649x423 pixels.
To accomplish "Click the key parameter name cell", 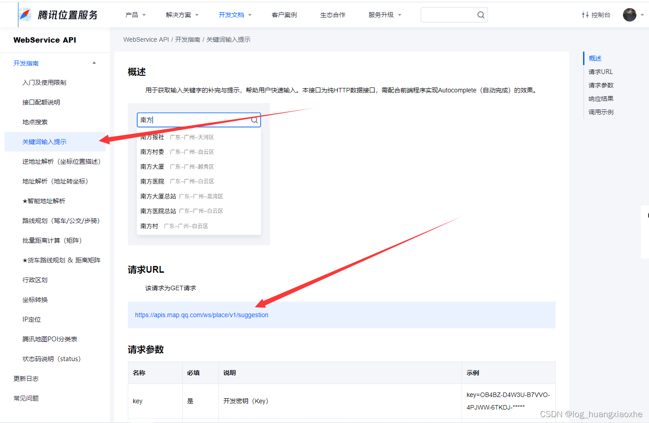I will pos(155,401).
